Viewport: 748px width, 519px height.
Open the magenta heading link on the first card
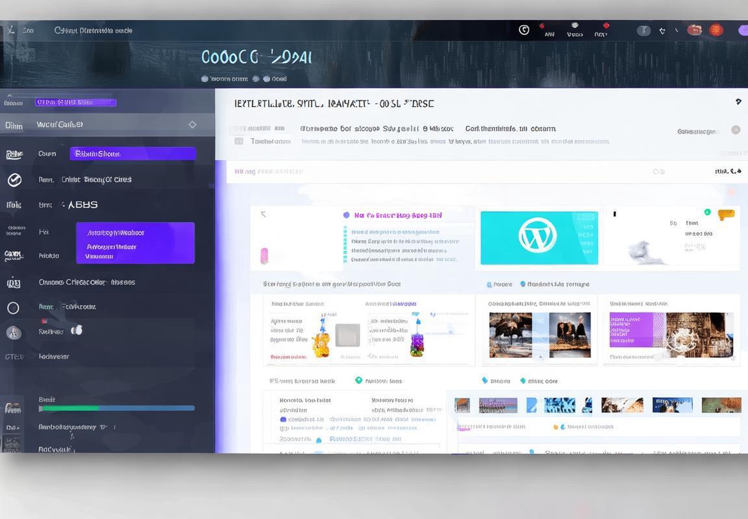[398, 215]
